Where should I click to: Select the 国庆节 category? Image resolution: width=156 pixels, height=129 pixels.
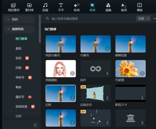tap(20, 97)
